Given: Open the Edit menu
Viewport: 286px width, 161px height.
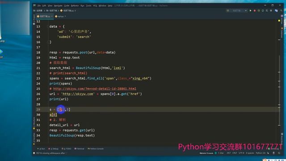Looking at the screenshot, I should tap(44, 6).
